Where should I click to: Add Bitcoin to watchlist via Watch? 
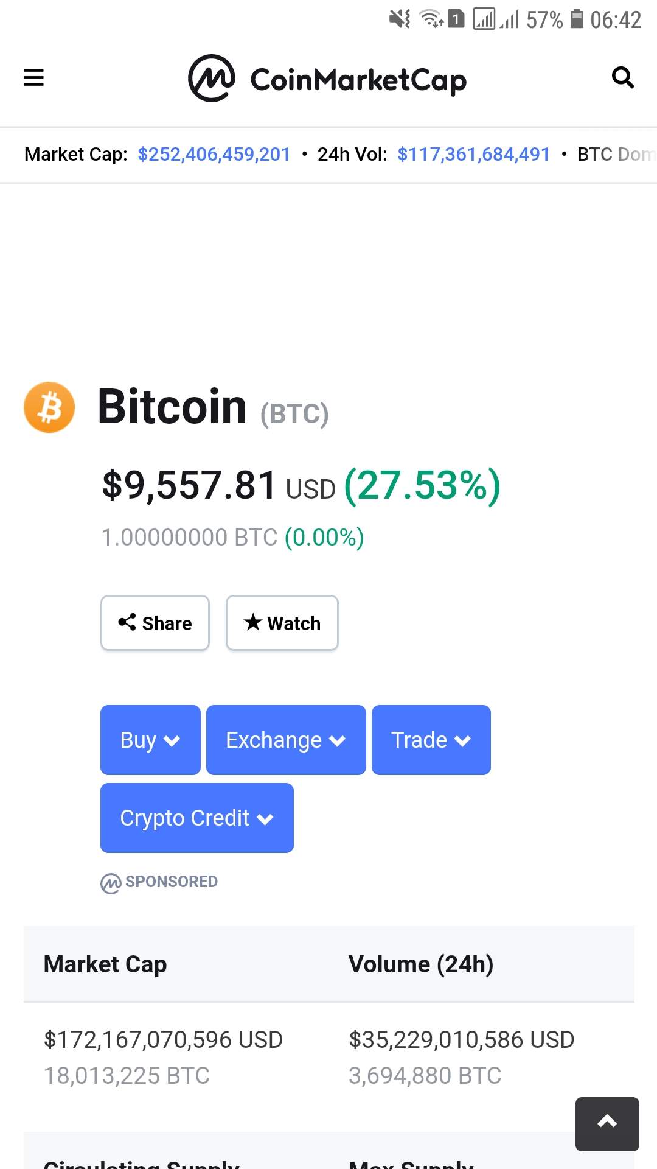(282, 623)
